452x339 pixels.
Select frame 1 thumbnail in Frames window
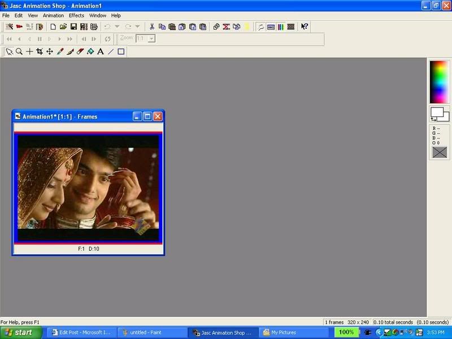pyautogui.click(x=88, y=188)
